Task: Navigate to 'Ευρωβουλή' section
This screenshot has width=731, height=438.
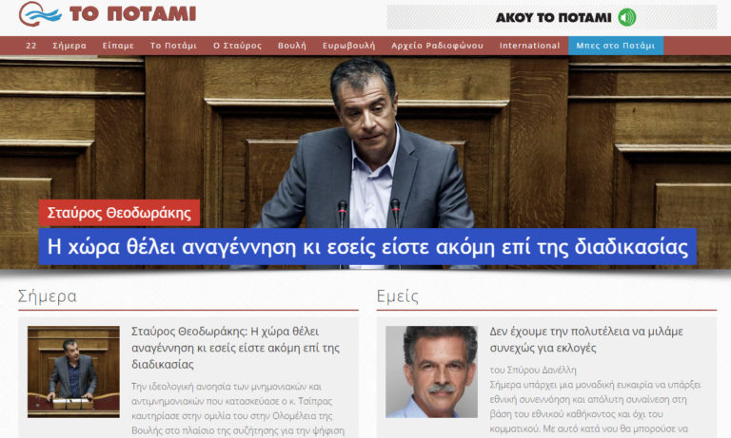Action: [348, 46]
